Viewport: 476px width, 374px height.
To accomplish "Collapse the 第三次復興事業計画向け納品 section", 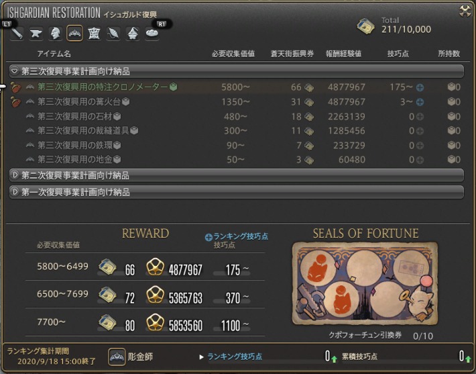I will click(237, 71).
